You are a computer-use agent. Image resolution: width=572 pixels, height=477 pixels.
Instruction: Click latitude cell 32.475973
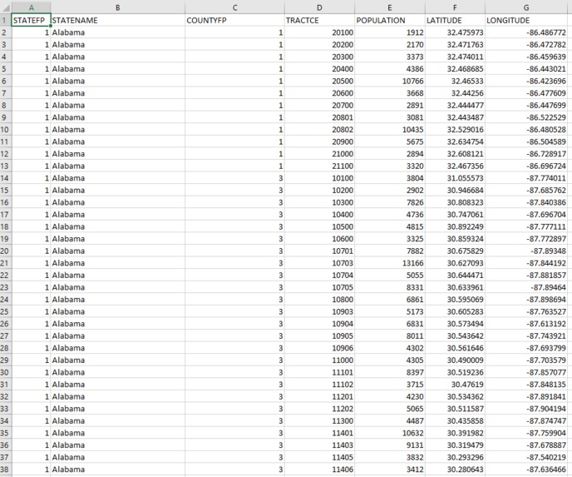pos(455,32)
